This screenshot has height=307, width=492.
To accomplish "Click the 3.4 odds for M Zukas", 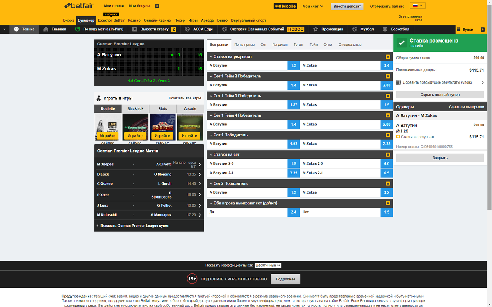I will [386, 65].
